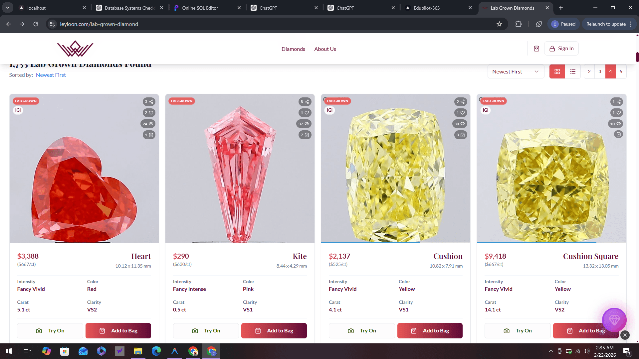Open the Newest First sorting dropdown
639x359 pixels.
click(x=515, y=71)
